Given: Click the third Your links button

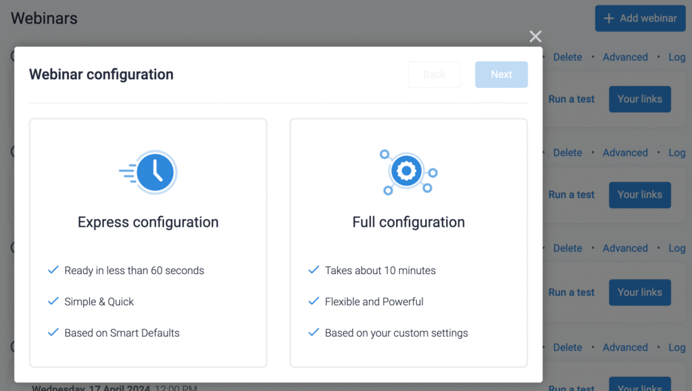Looking at the screenshot, I should coord(640,292).
